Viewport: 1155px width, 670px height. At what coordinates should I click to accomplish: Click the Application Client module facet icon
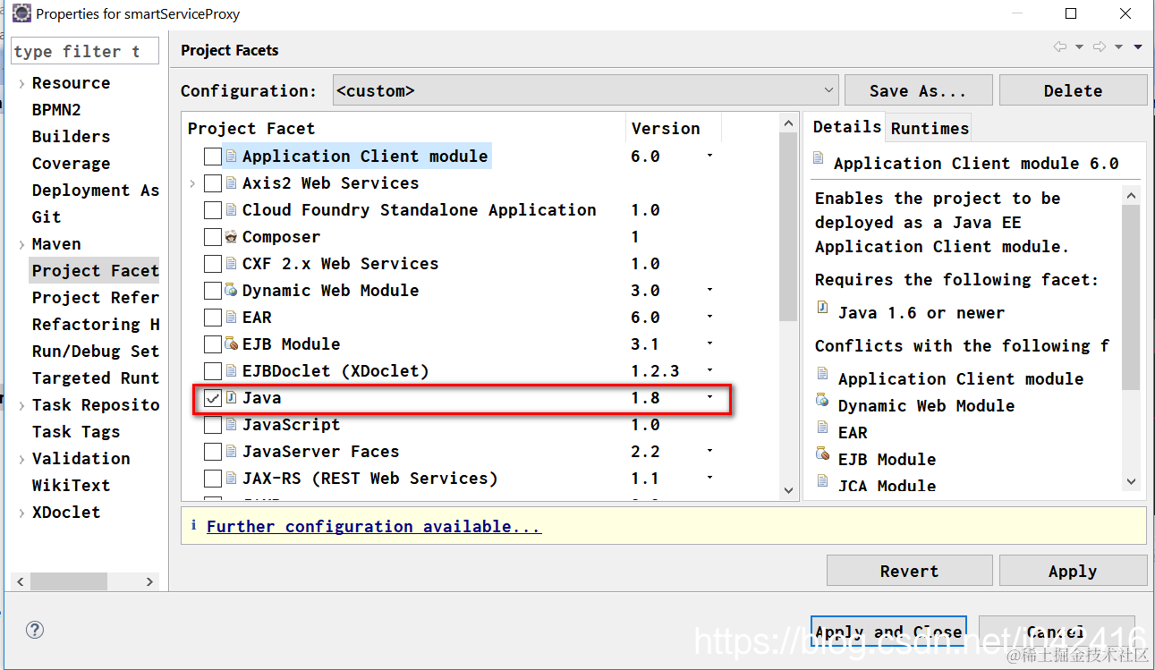231,157
